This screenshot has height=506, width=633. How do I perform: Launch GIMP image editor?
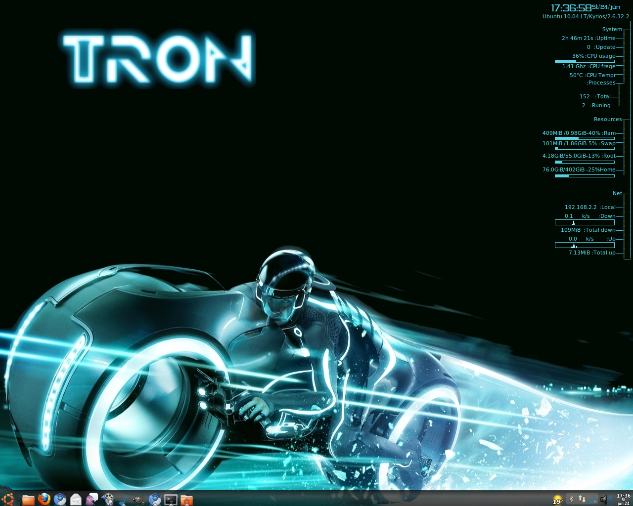pyautogui.click(x=139, y=500)
